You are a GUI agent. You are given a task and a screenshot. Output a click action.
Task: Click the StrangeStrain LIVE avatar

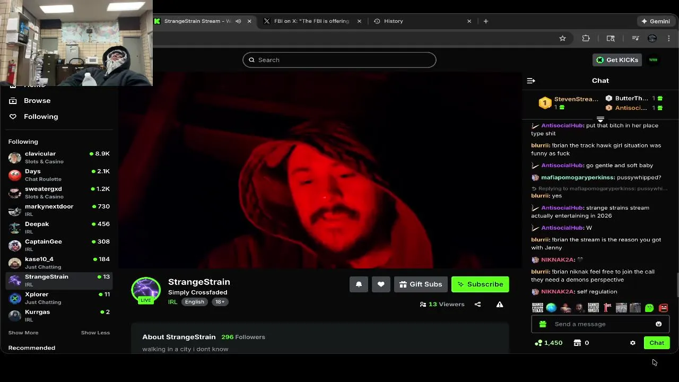pyautogui.click(x=146, y=291)
